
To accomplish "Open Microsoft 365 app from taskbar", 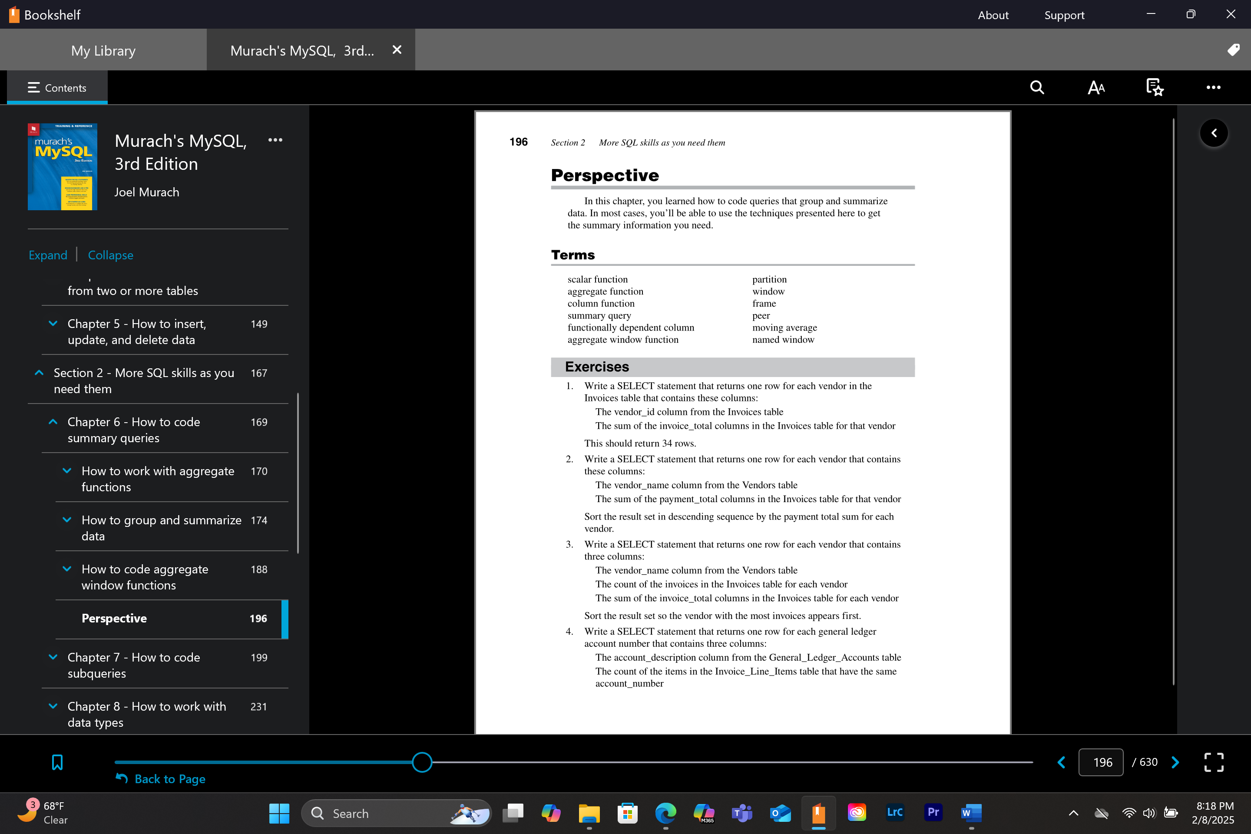I will 704,813.
